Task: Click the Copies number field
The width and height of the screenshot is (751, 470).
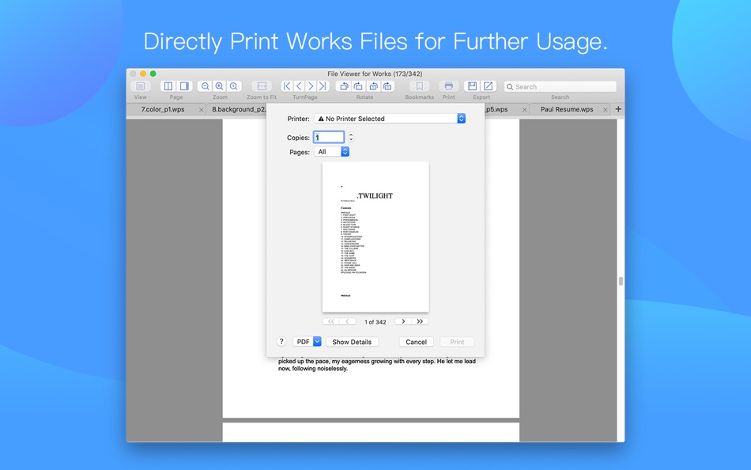Action: pyautogui.click(x=329, y=137)
